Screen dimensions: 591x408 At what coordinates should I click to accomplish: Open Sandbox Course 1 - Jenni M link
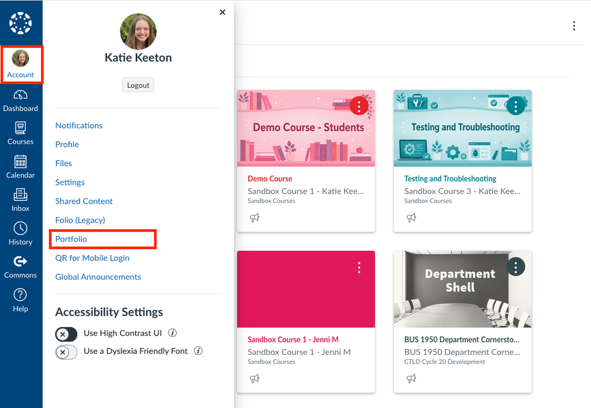[x=293, y=339]
